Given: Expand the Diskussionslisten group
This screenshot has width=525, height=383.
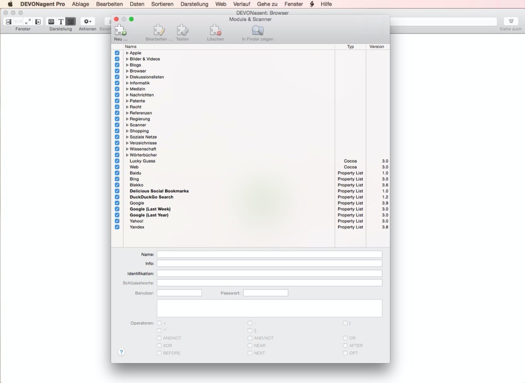Looking at the screenshot, I should coord(127,77).
